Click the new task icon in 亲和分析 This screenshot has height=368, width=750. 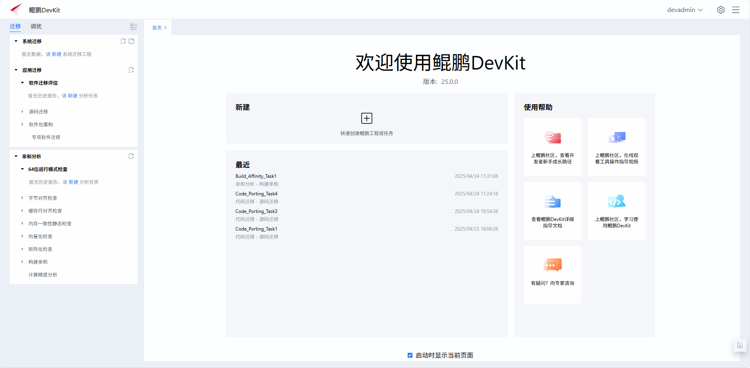[x=131, y=156]
